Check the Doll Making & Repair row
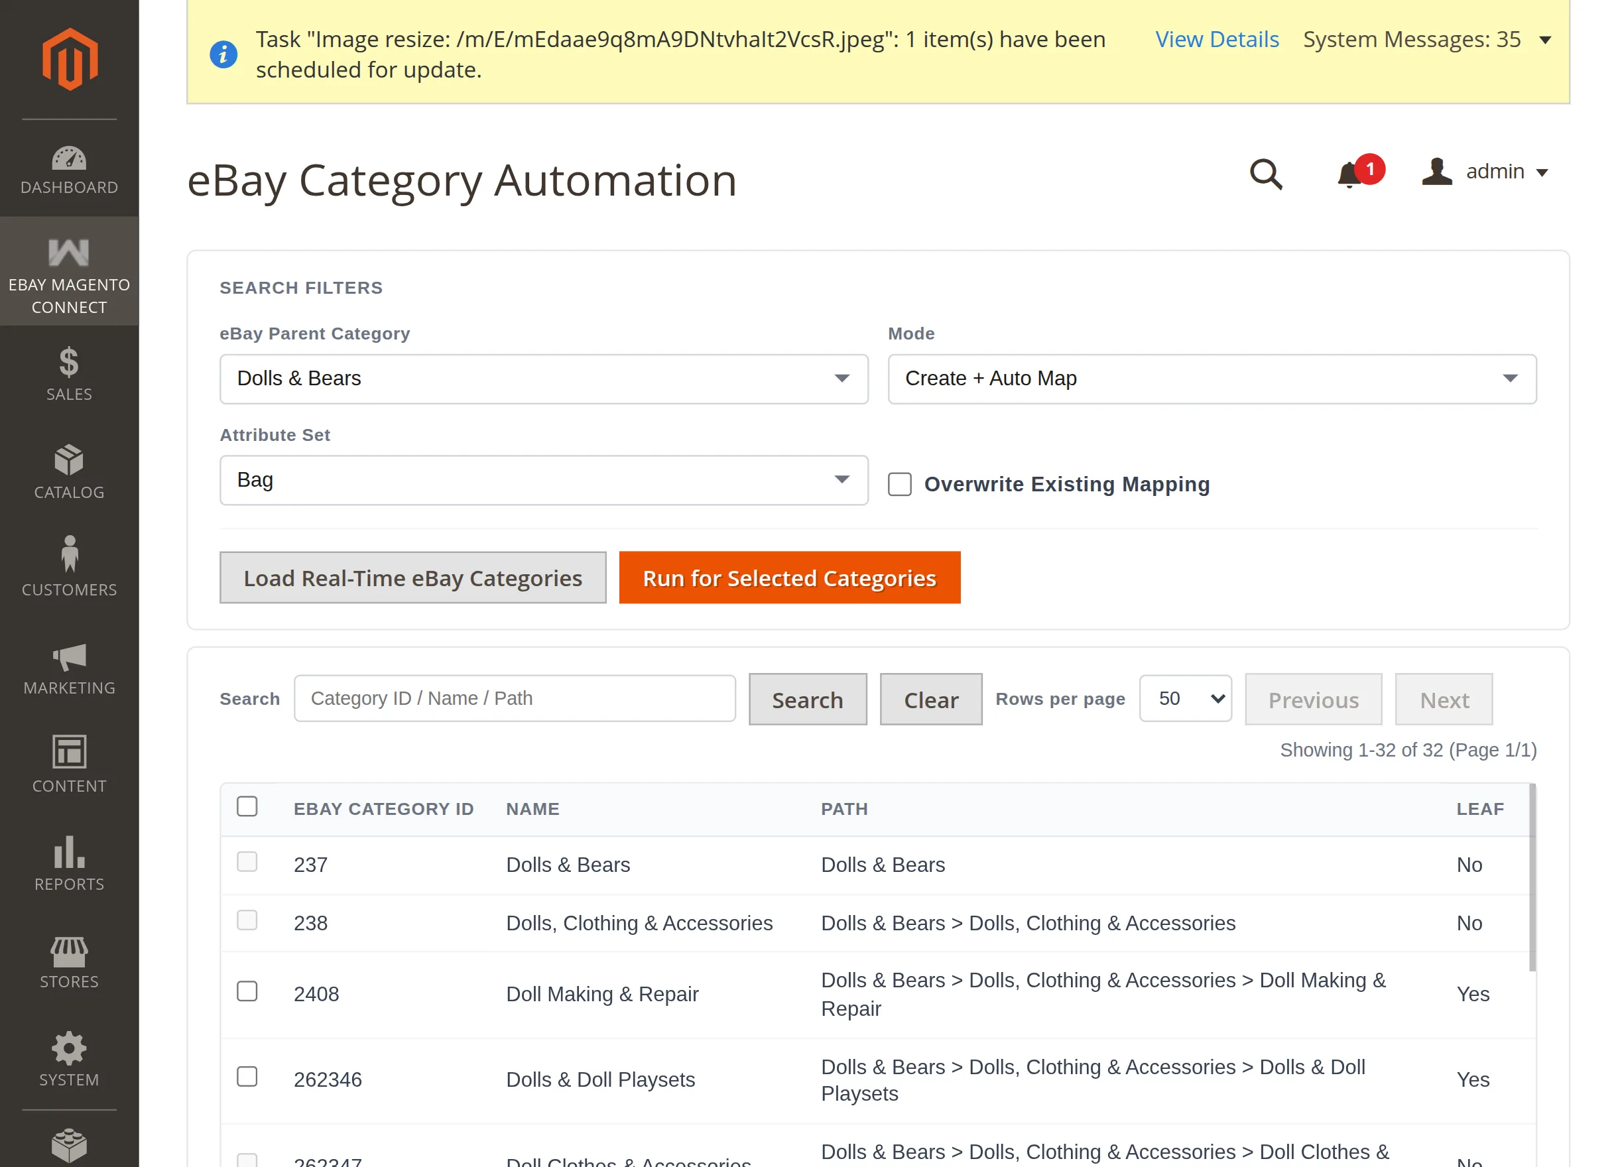 [x=247, y=992]
